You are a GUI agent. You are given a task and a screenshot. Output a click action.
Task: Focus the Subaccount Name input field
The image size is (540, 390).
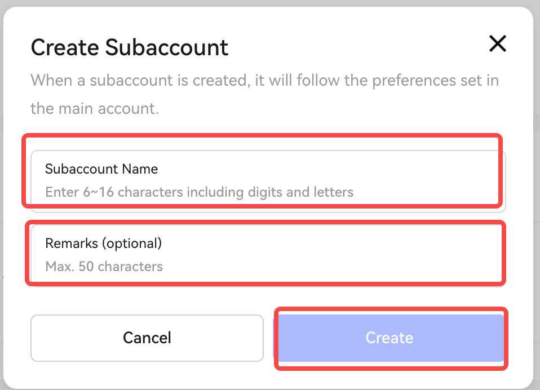coord(268,181)
